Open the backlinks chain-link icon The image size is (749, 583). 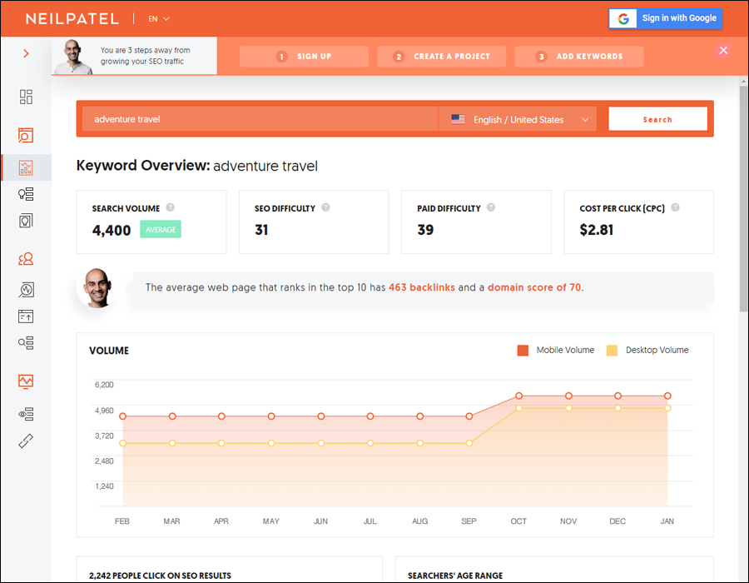[26, 441]
